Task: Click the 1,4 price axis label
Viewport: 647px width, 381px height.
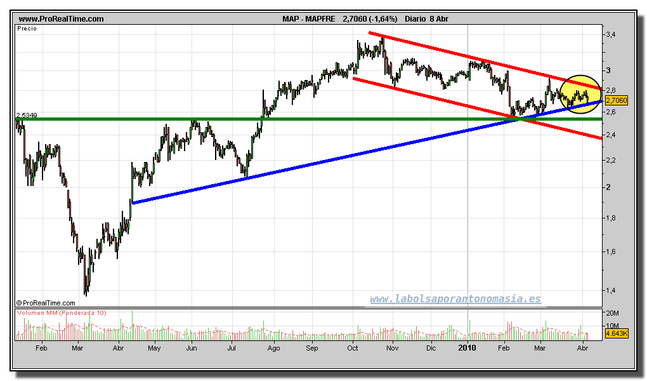Action: tap(611, 290)
